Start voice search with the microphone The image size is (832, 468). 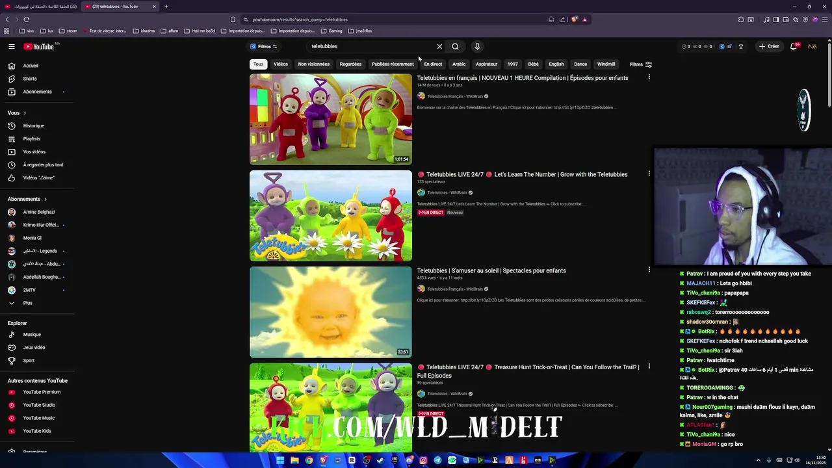pos(477,46)
